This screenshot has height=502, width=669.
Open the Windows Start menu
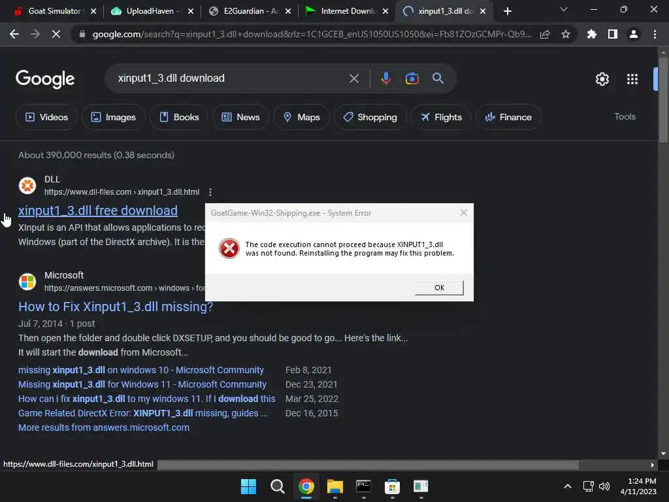pos(248,486)
